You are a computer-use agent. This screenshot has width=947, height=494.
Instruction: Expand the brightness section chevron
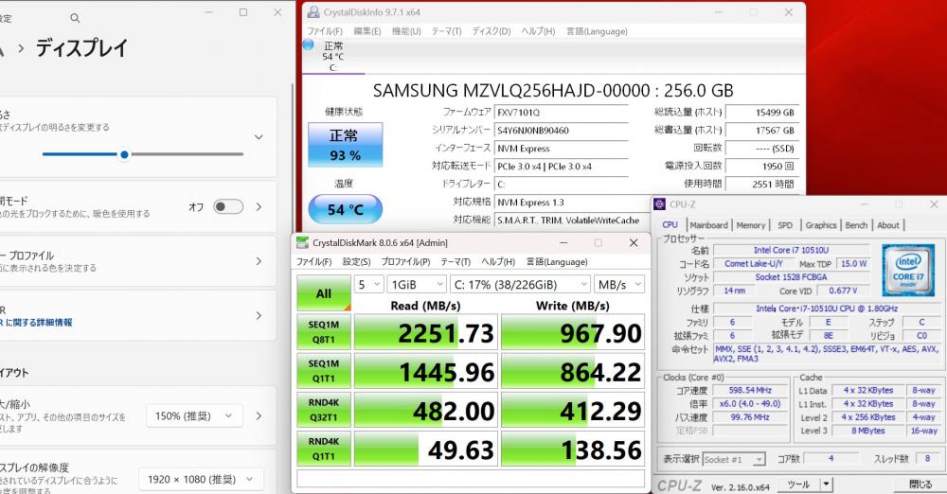tap(259, 137)
